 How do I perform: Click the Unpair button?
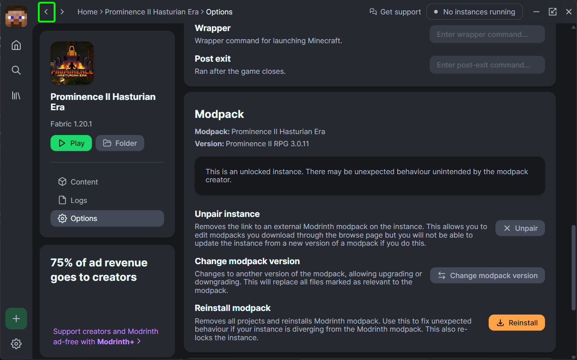(520, 228)
